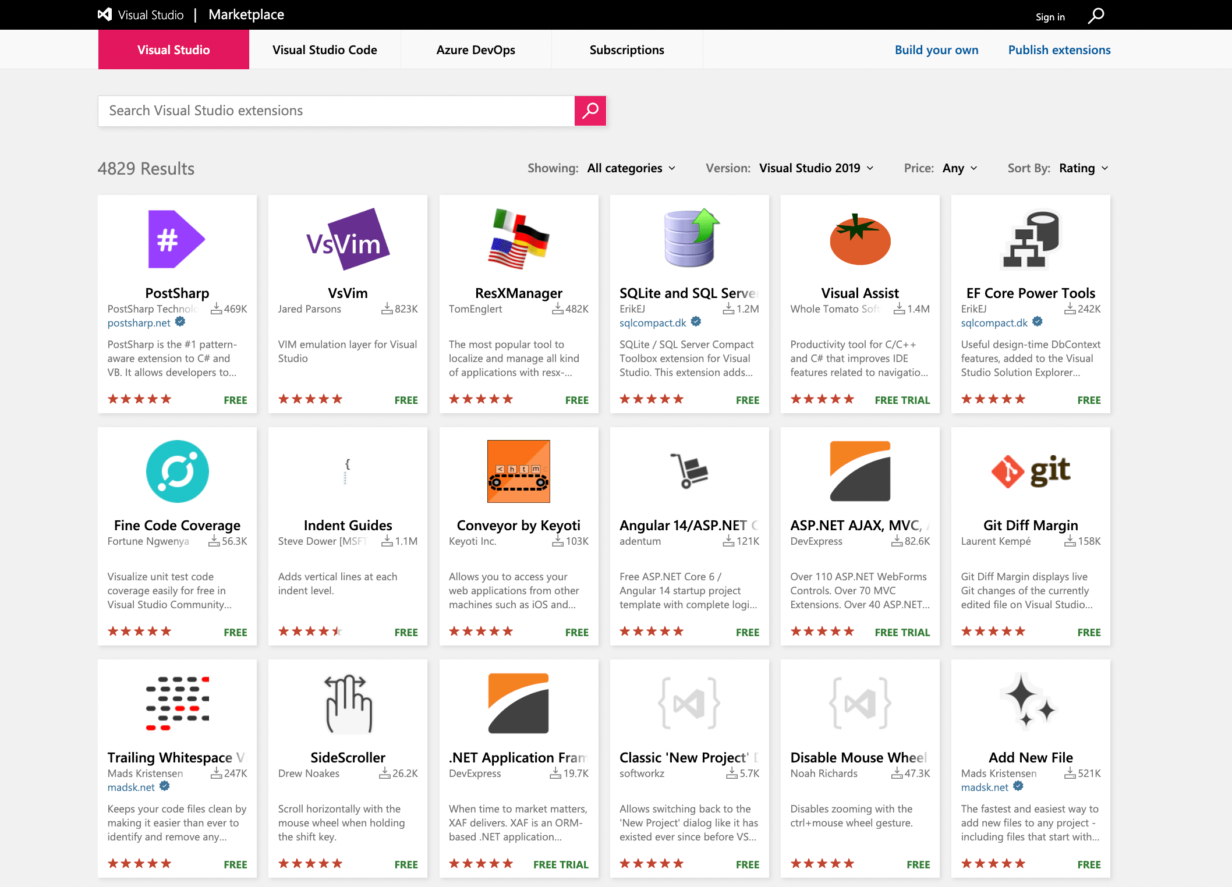Click Whole Tomato publisher name

pyautogui.click(x=834, y=309)
